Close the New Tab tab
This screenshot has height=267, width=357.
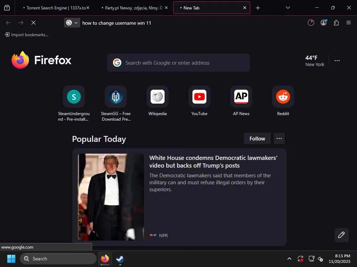(244, 8)
